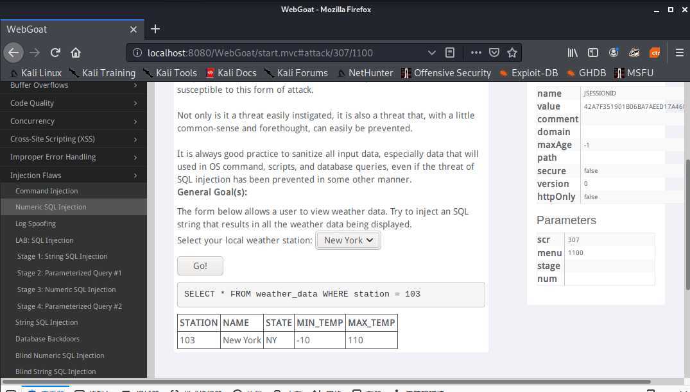Open the Library icon in toolbar
Image resolution: width=690 pixels, height=392 pixels.
[572, 53]
